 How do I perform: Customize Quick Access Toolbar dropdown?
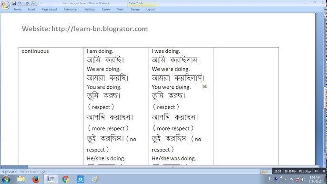(41, 3)
